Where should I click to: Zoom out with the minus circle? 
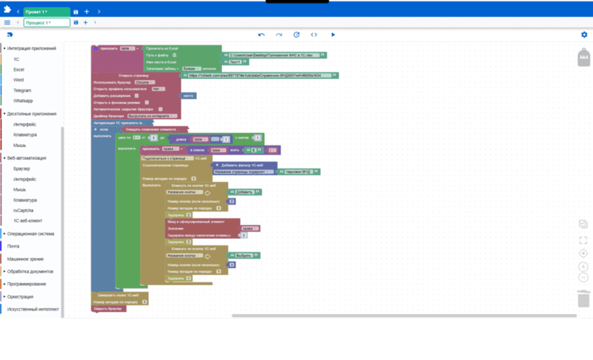coord(583,277)
